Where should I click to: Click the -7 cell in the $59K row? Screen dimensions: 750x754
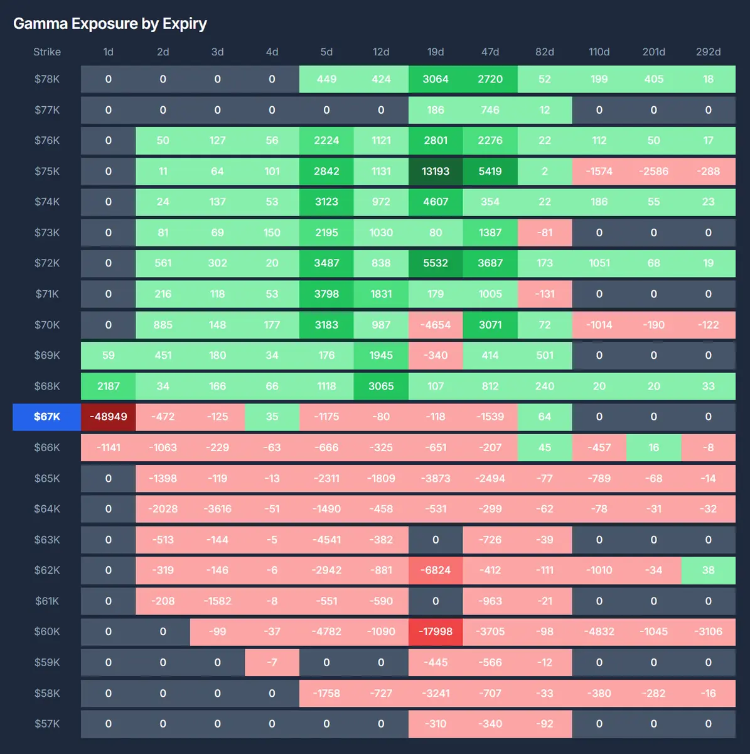(272, 662)
